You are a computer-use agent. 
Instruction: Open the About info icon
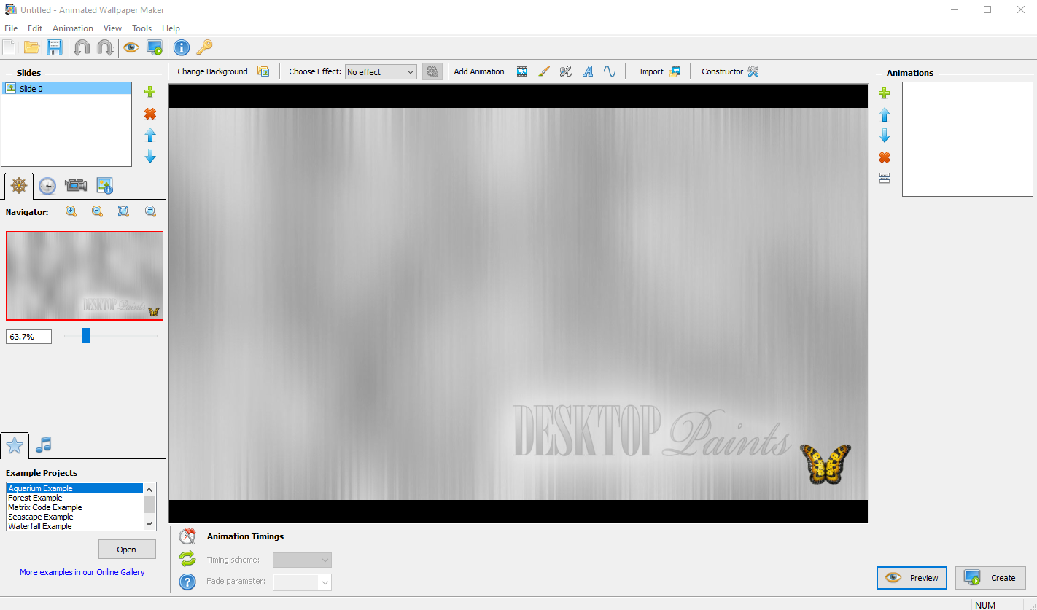coord(182,48)
